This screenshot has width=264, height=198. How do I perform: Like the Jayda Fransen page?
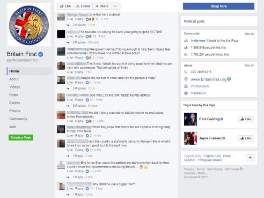(x=246, y=138)
